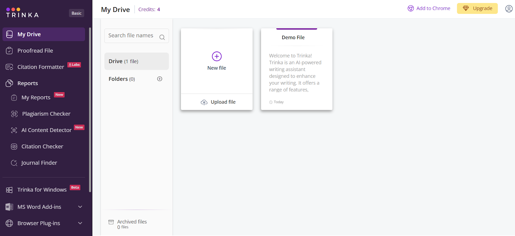Select Reports in the sidebar
Screen dimensions: 515x236
(28, 83)
